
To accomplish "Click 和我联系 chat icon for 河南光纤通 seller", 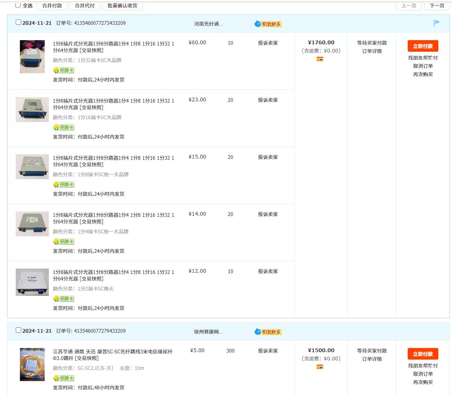I will [x=268, y=24].
